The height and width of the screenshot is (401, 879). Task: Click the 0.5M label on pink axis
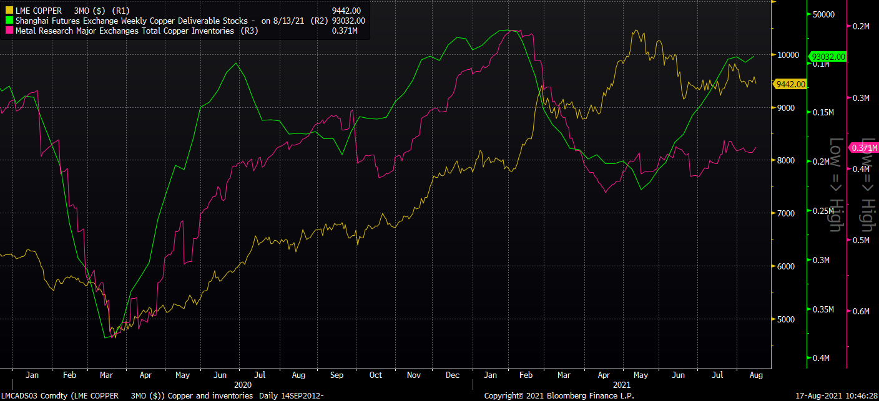(862, 241)
